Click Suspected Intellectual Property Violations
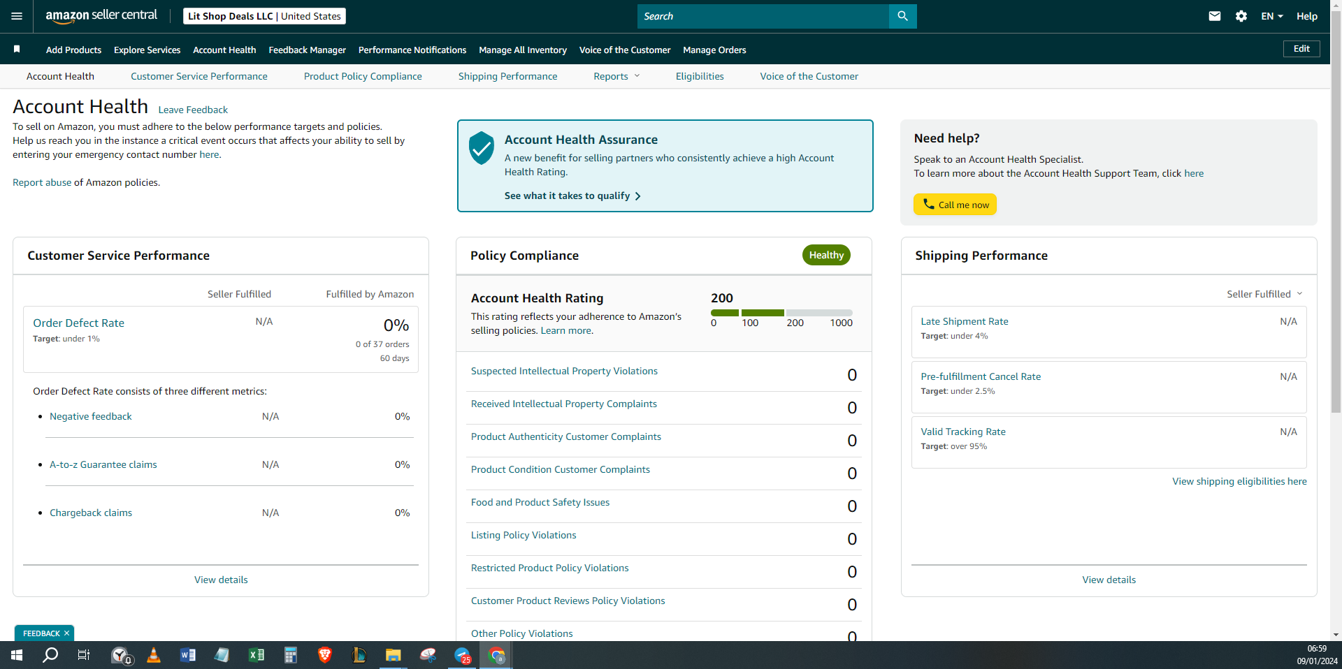 click(564, 371)
